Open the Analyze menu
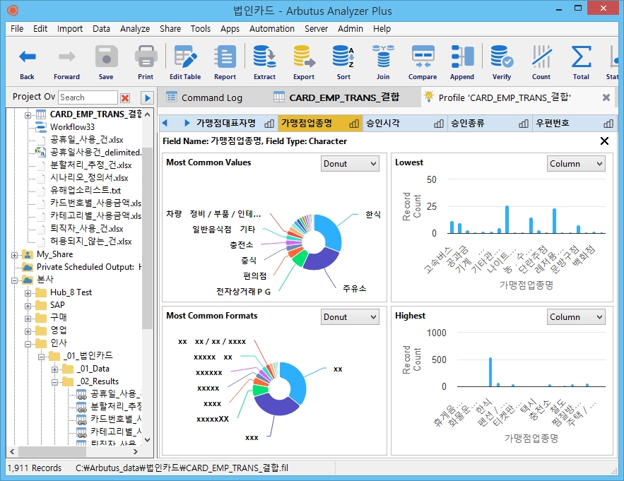Viewport: 624px width, 481px height. [135, 29]
